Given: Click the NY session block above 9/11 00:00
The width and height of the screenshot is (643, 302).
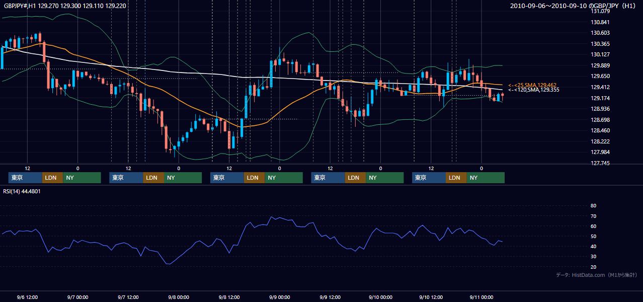Looking at the screenshot, I should click(486, 178).
